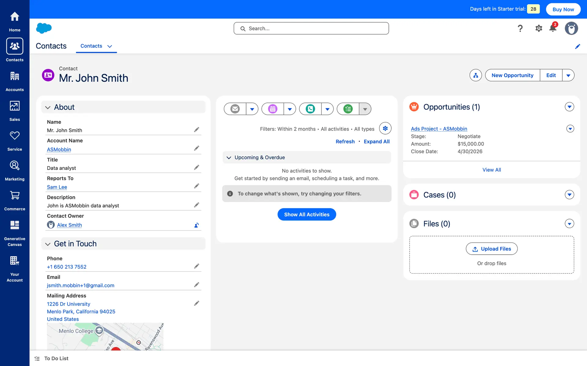Collapse Upcoming & Overdue section
Screen dimensions: 587x366
[x=229, y=158]
